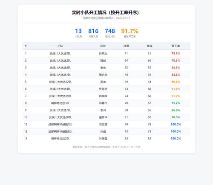Click the # index column header
This screenshot has width=213, height=185.
tap(26, 46)
